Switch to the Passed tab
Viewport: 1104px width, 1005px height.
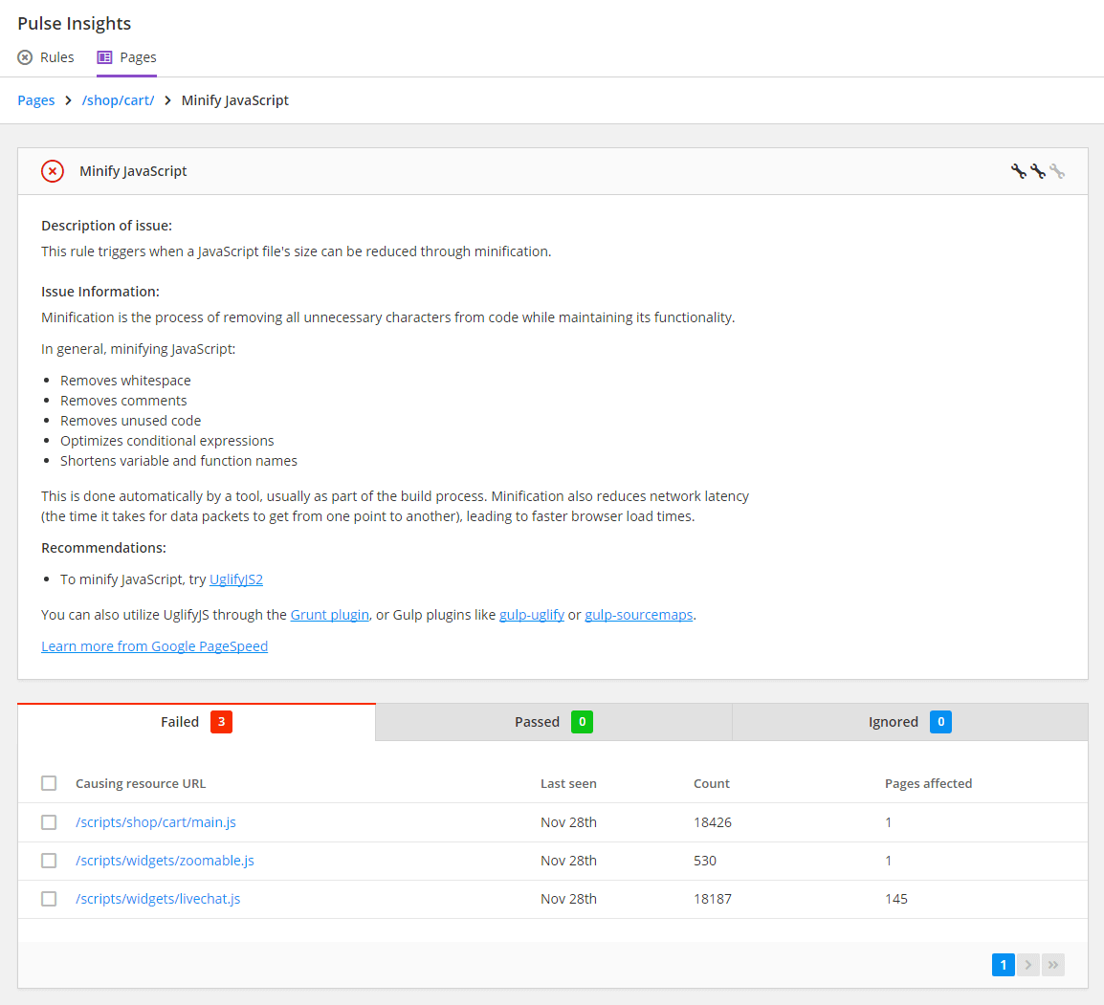[553, 722]
